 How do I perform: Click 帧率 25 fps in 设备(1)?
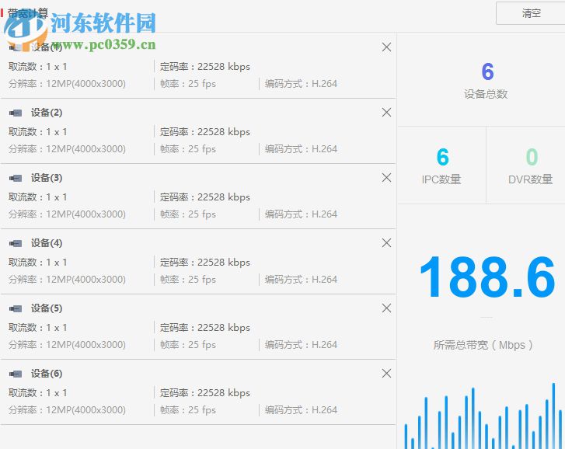188,84
